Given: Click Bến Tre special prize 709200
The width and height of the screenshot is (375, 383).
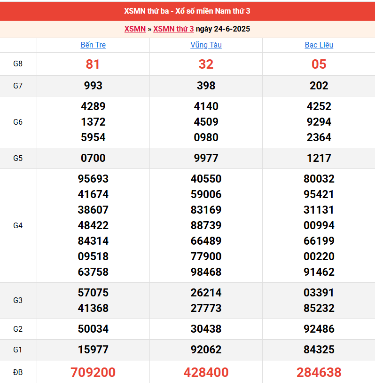Looking at the screenshot, I should click(93, 373).
